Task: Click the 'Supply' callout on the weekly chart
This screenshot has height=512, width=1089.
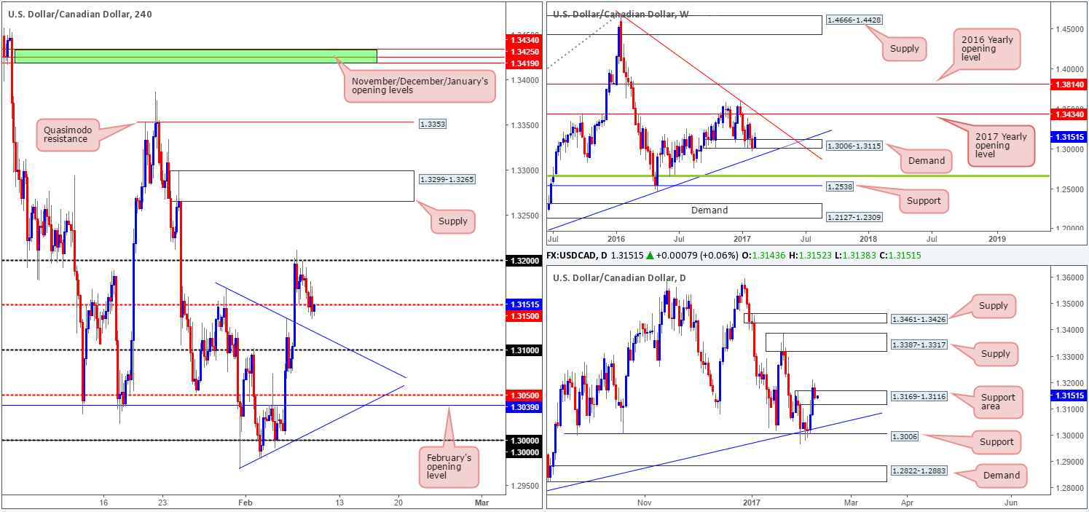Action: [x=906, y=50]
